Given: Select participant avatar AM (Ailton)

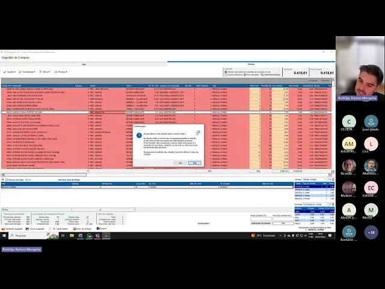Looking at the screenshot, I should [349, 144].
